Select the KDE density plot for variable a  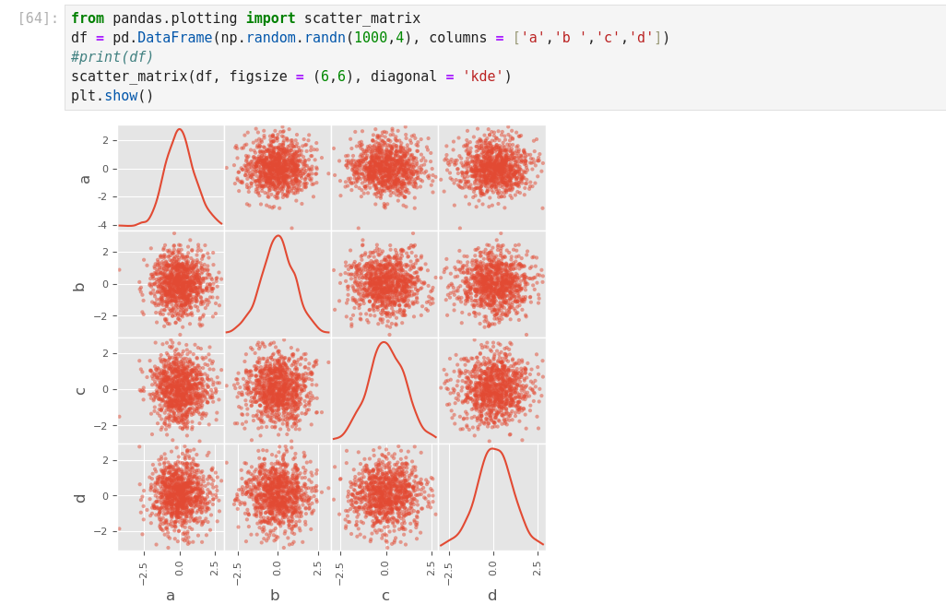coord(171,177)
